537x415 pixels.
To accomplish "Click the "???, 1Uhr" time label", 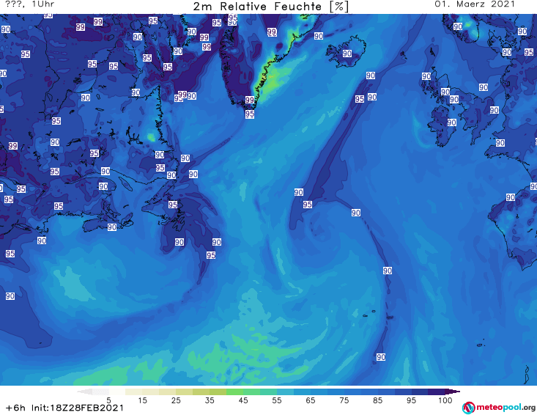I will (29, 4).
